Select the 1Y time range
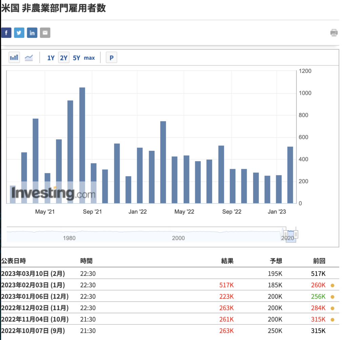 pos(51,58)
